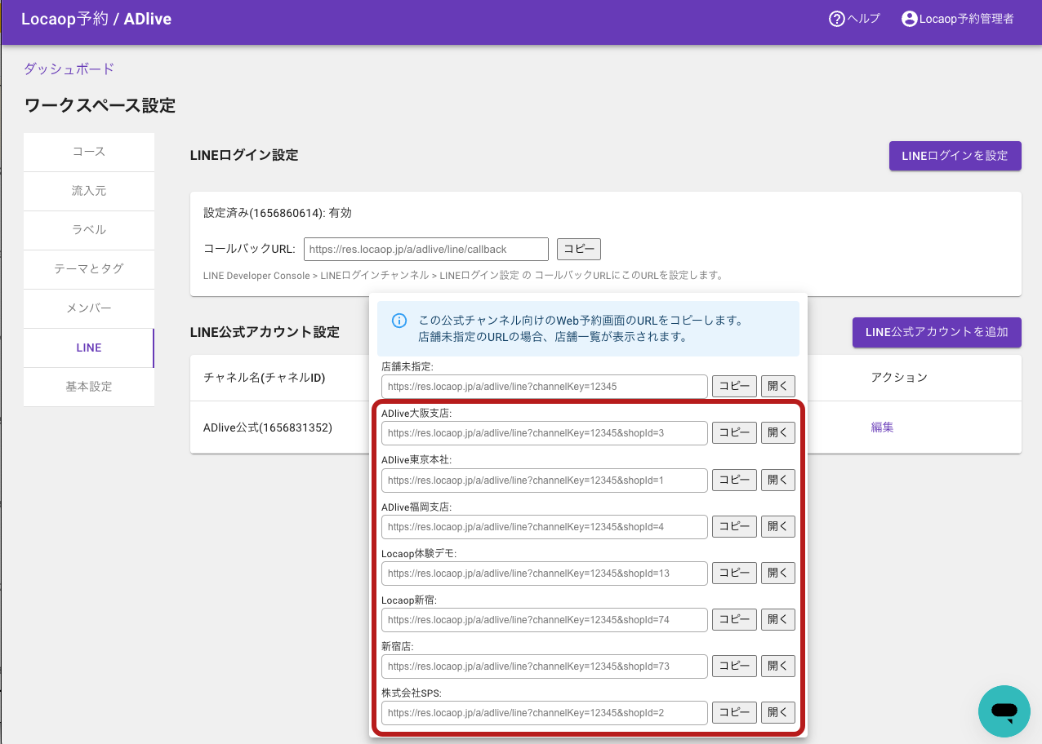This screenshot has height=744, width=1042.
Task: Select the ラベル sidebar tab
Action: (x=89, y=230)
